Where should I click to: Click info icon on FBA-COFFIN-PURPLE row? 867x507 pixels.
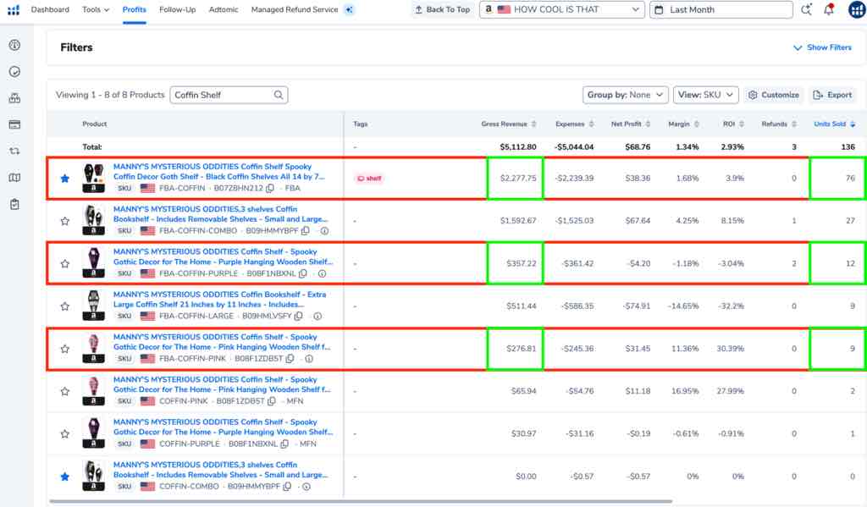(322, 273)
